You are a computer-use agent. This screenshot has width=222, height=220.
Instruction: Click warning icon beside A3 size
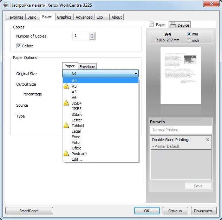pyautogui.click(x=66, y=86)
